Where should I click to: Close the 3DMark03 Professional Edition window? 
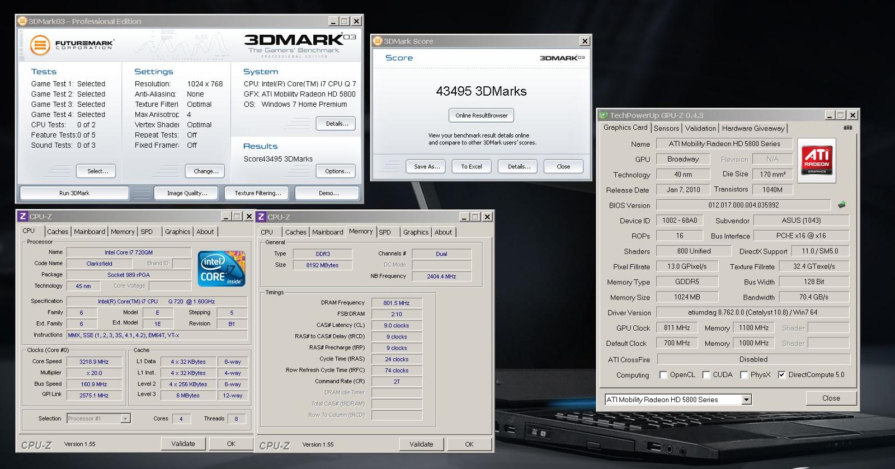(x=356, y=21)
